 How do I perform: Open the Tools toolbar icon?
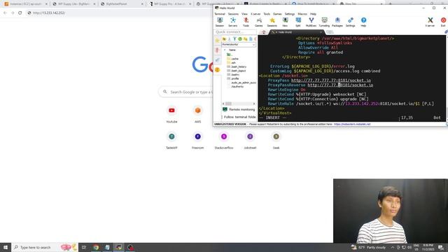[246, 22]
